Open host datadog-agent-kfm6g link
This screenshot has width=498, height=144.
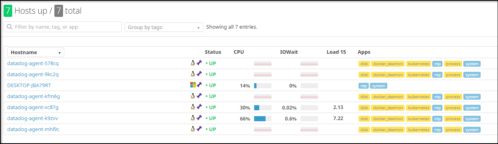click(x=33, y=96)
